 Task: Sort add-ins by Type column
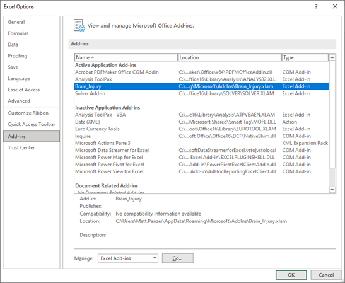[x=305, y=57]
